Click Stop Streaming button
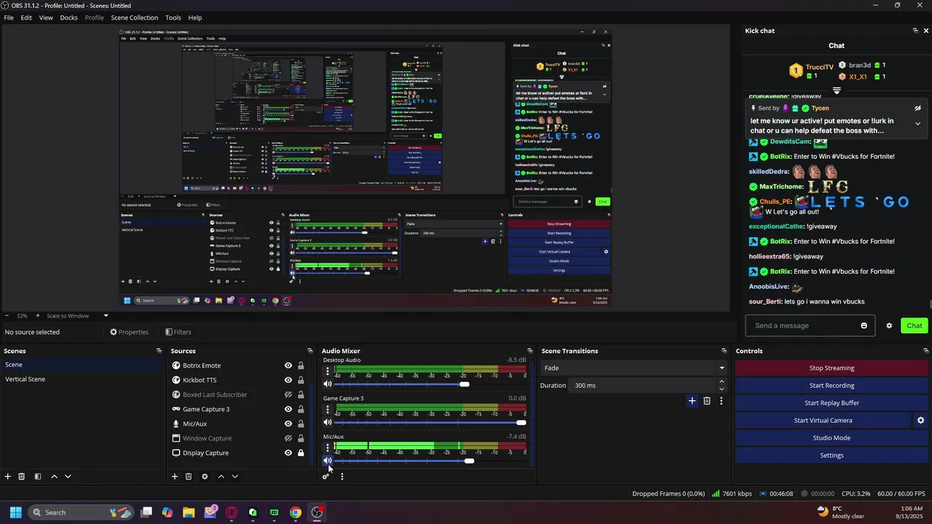 pos(832,368)
